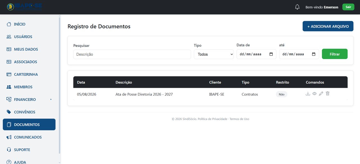This screenshot has height=164, width=360.
Task: Click the + ADICIONAR ARQUIVO button
Action: (x=328, y=26)
